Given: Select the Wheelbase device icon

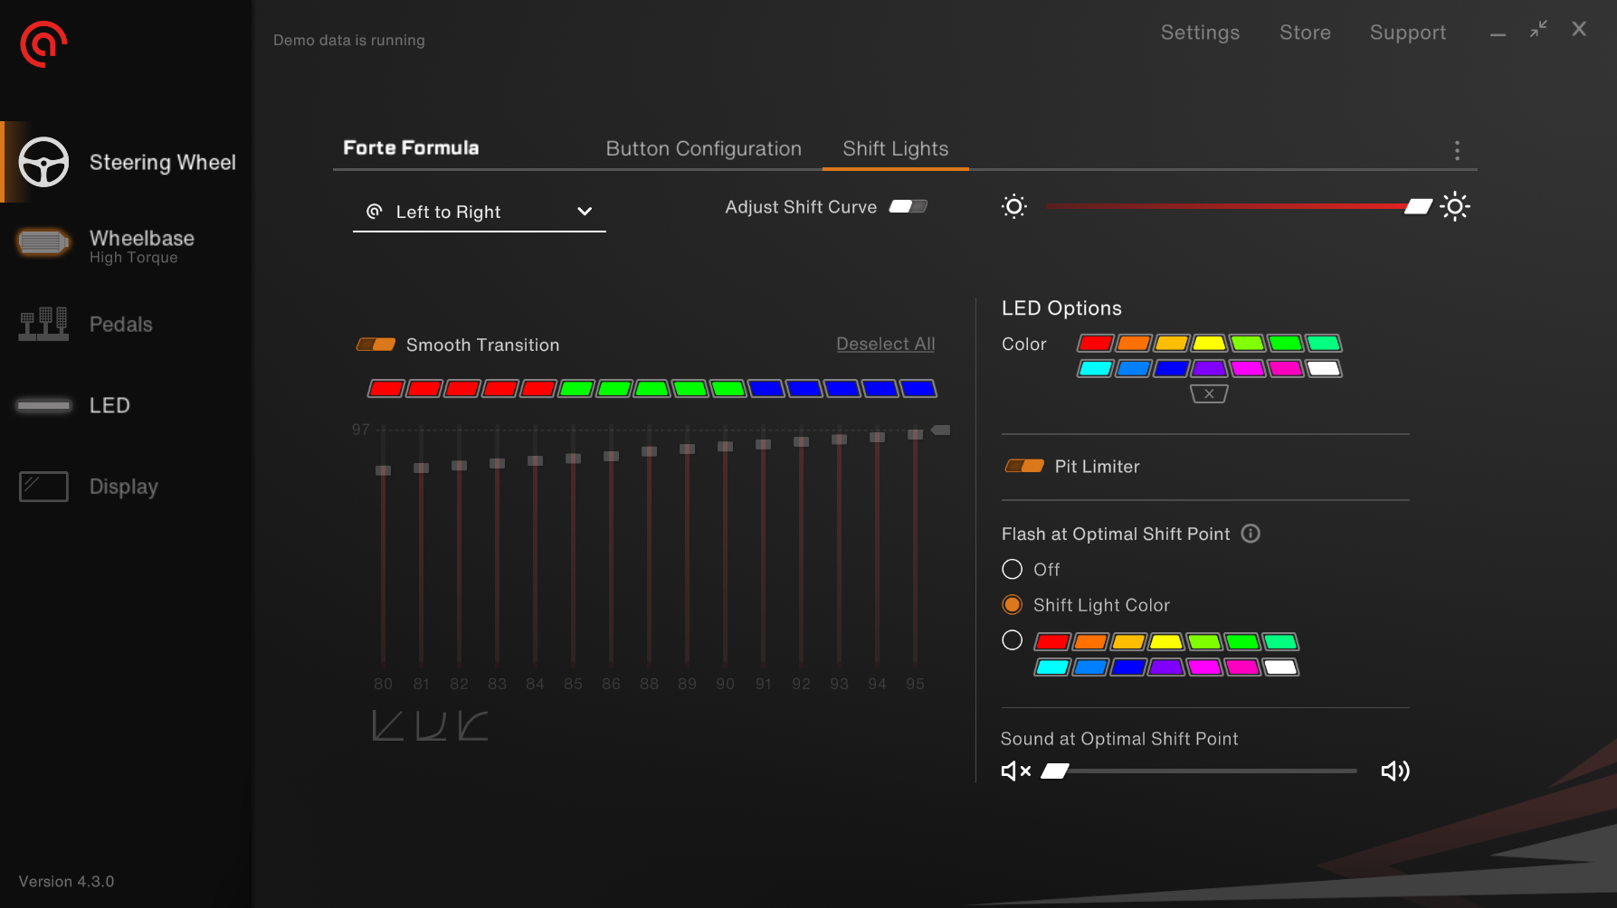Looking at the screenshot, I should (43, 242).
